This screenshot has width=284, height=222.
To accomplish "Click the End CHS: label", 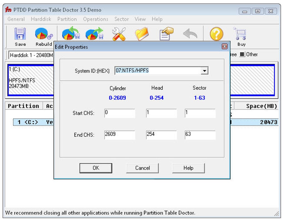I will (x=84, y=135).
